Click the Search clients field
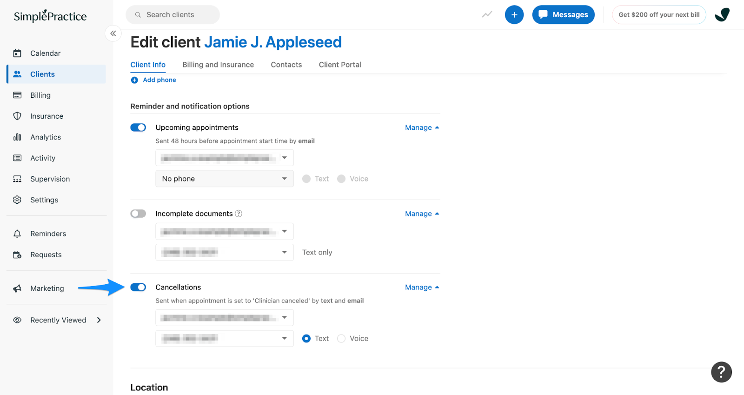Image resolution: width=744 pixels, height=395 pixels. pyautogui.click(x=173, y=15)
